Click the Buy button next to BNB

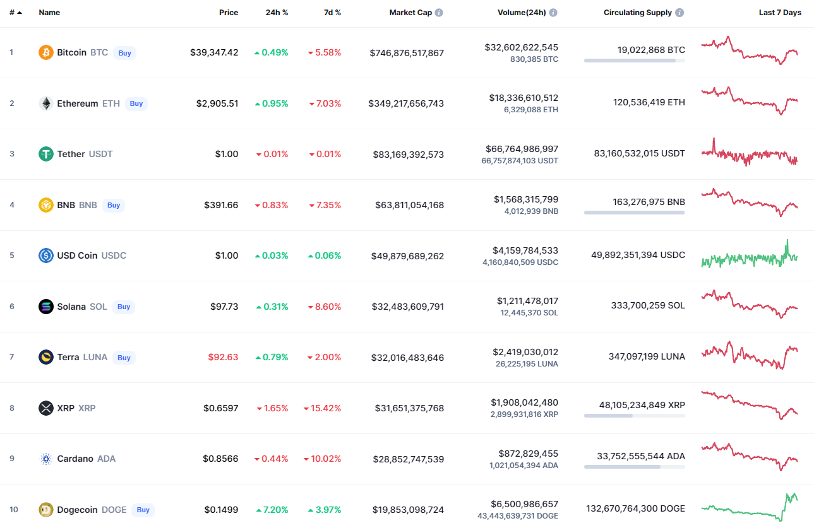point(114,205)
